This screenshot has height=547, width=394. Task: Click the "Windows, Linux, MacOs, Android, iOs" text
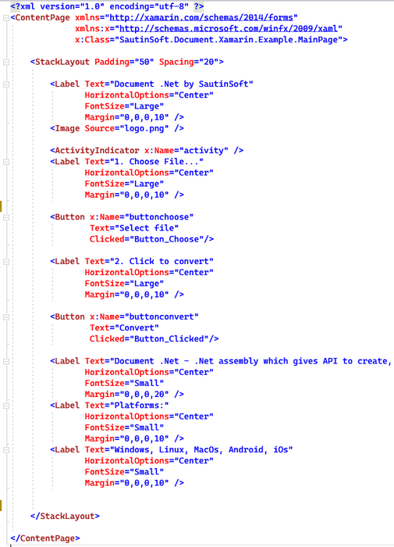pos(201,449)
